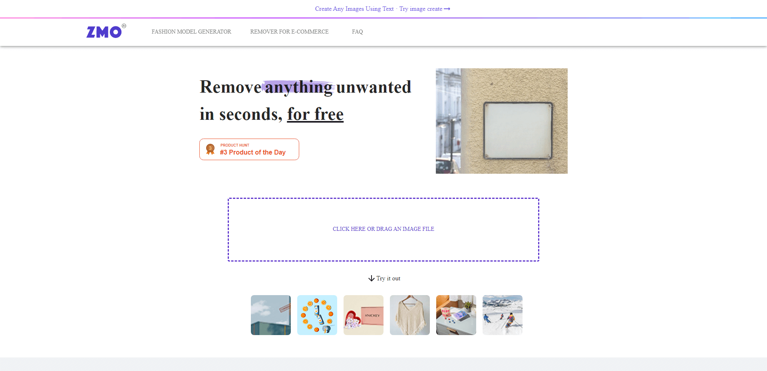Click the Try image create link text

(421, 9)
